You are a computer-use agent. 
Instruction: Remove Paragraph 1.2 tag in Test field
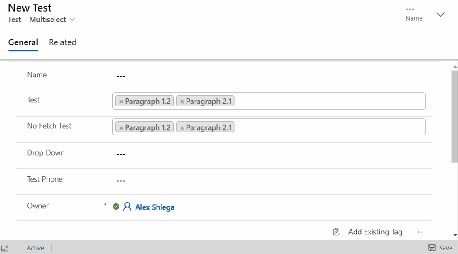[121, 102]
